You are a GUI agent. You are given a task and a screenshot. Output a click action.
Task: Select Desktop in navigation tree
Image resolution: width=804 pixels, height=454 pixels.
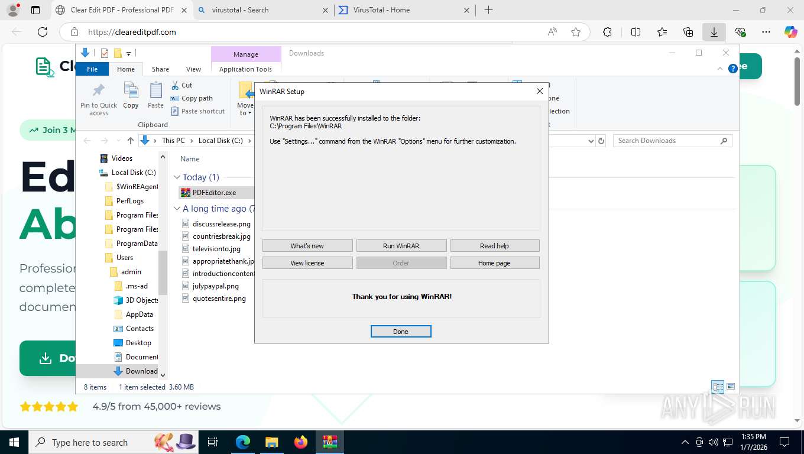(x=138, y=343)
